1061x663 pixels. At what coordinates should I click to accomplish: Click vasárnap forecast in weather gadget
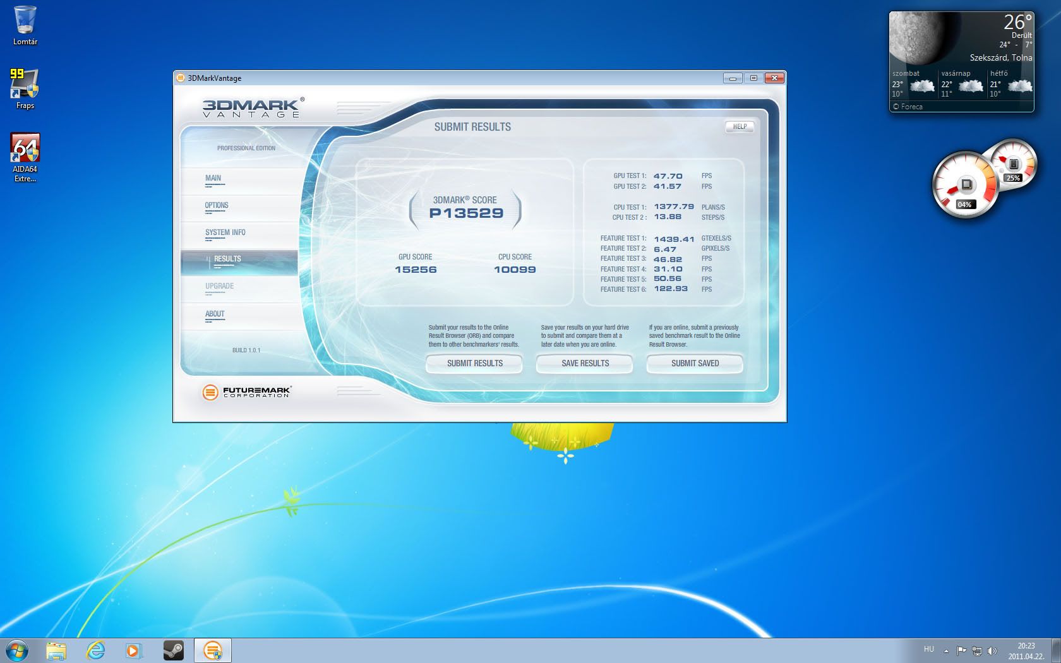(x=962, y=84)
